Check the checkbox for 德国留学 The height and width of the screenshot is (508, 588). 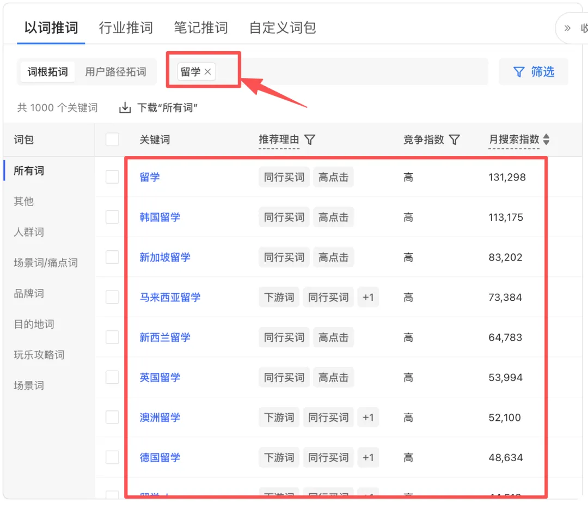[x=112, y=457]
